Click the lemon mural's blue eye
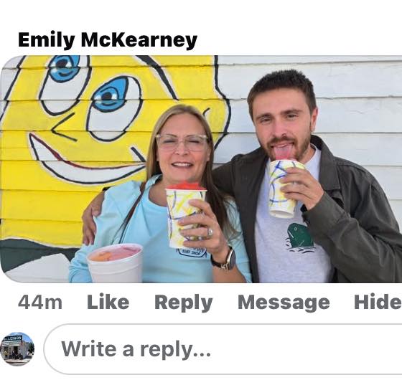402x385 pixels. coord(111,94)
